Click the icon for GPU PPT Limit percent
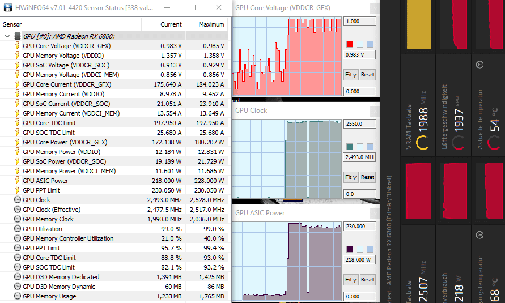Screen dimensions: 505x303 (x=18, y=248)
